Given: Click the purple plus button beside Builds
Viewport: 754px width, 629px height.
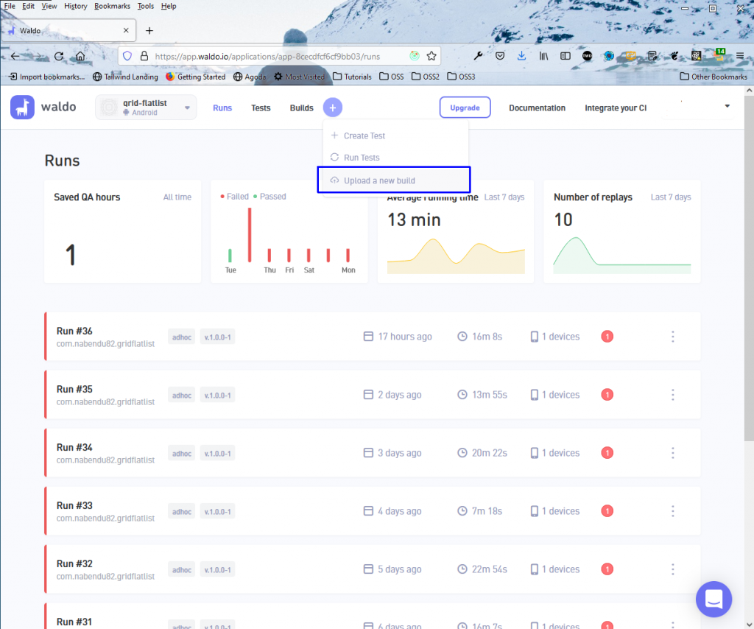Looking at the screenshot, I should (x=332, y=108).
